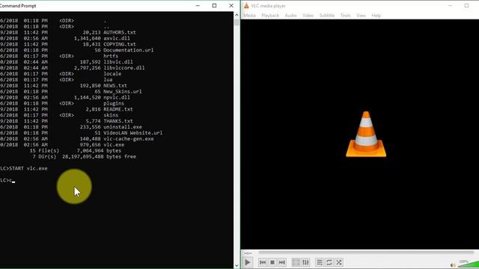The height and width of the screenshot is (269, 479).
Task: Click the 'npvlc.dll' file name
Action: click(117, 97)
